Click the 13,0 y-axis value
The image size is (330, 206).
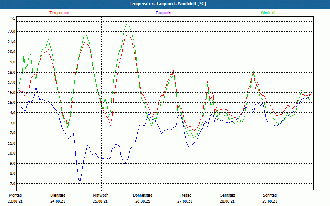click(x=12, y=123)
